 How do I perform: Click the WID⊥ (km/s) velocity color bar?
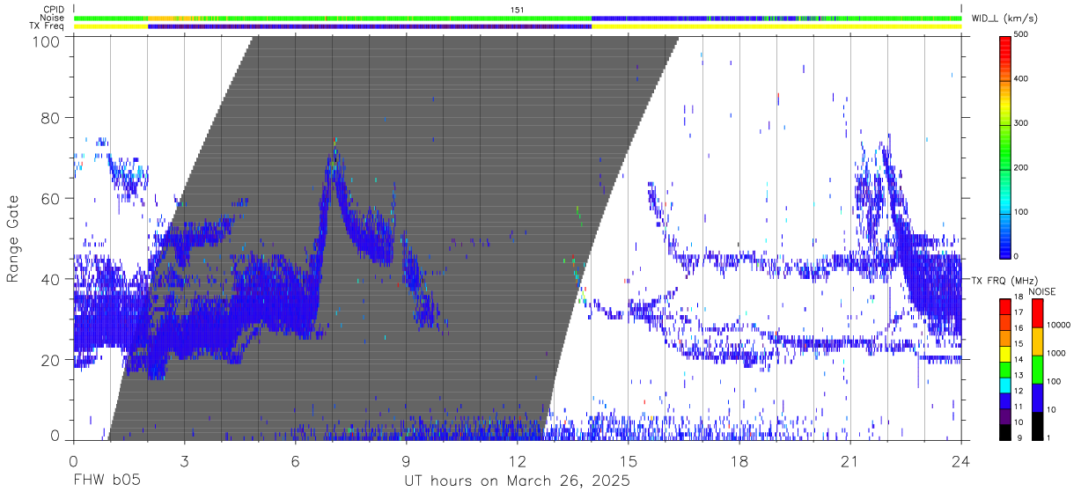pyautogui.click(x=1004, y=146)
